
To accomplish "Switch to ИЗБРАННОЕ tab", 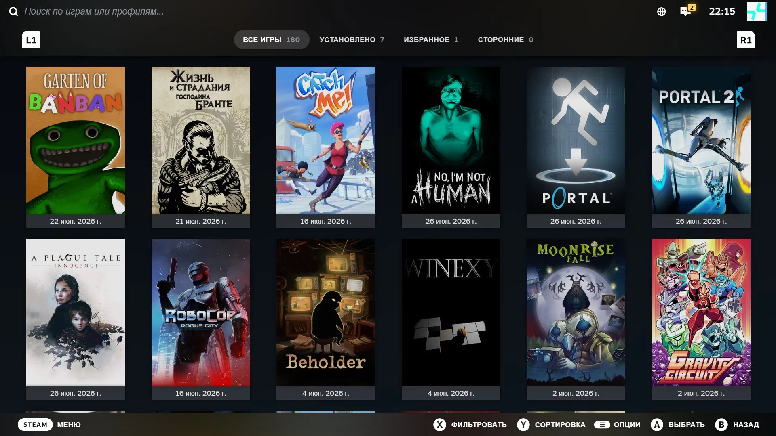I will click(431, 40).
